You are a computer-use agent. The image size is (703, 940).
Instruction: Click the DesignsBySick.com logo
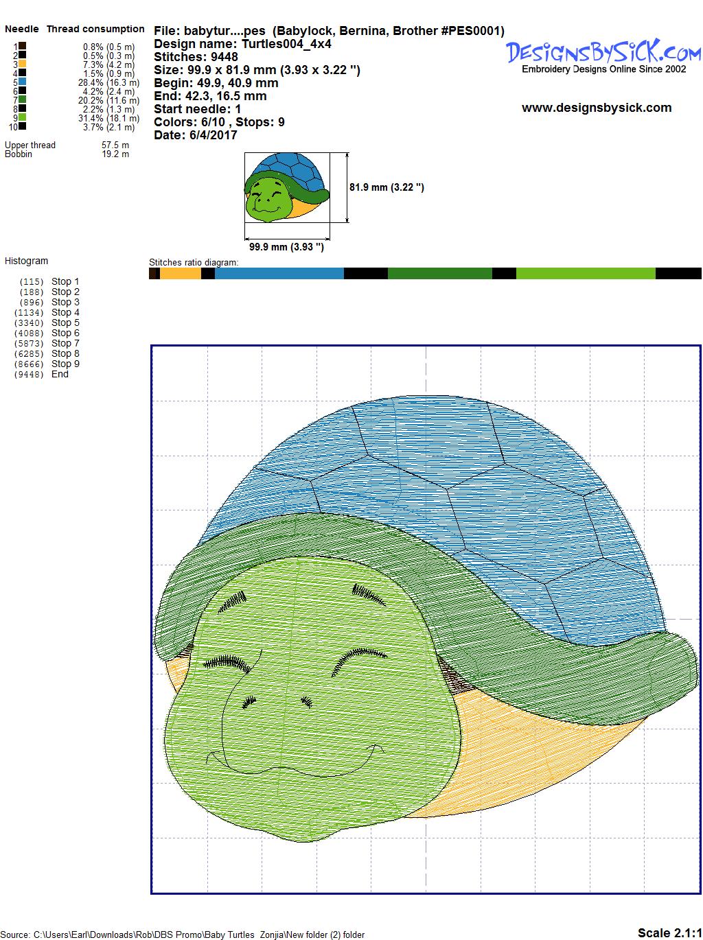point(603,51)
